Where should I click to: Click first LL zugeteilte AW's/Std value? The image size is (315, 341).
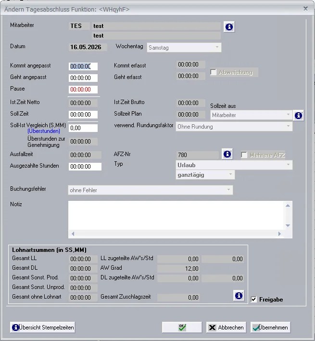[178, 259]
